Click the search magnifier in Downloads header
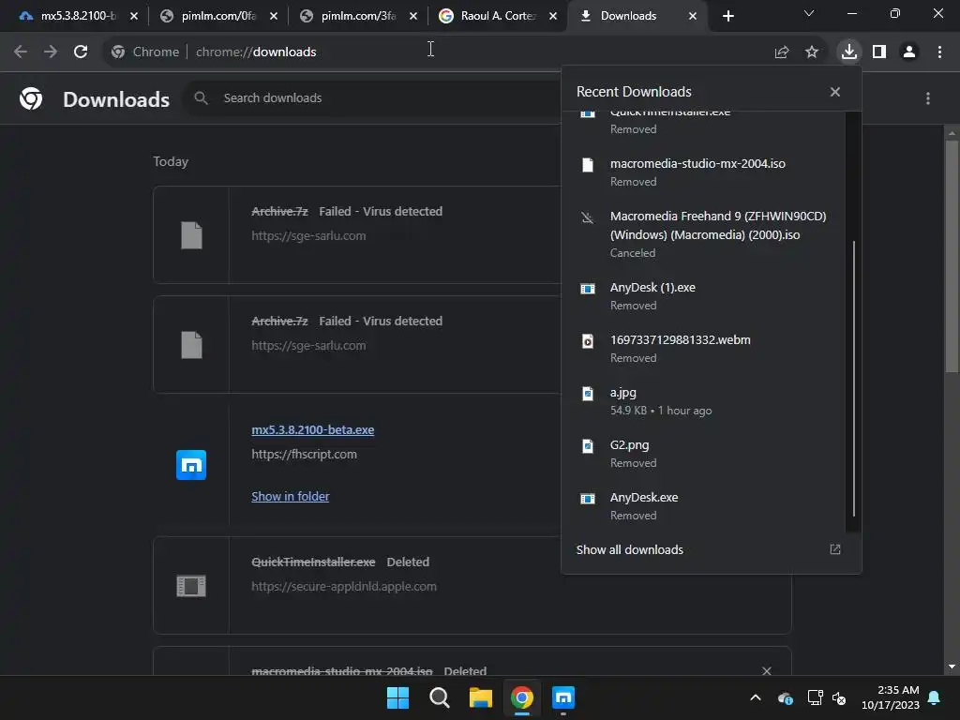 (x=201, y=97)
